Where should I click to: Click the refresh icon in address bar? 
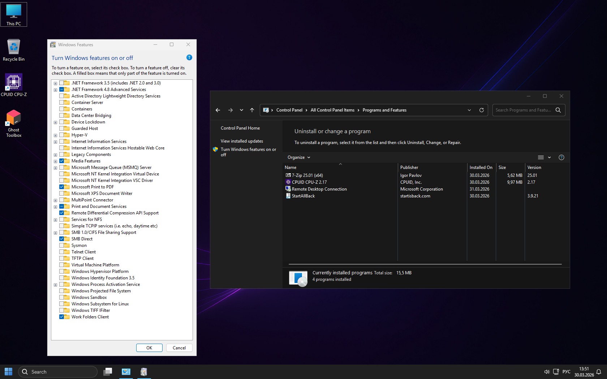(481, 110)
